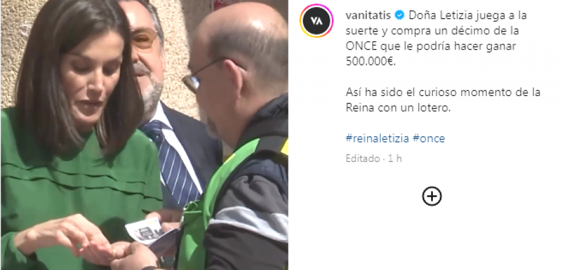Click the blue verified badge icon
This screenshot has width=574, height=270.
400,16
